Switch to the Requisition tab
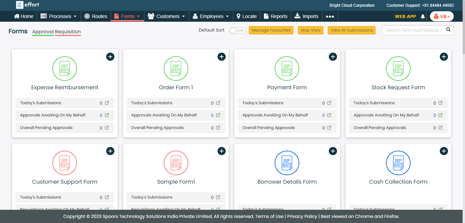Image resolution: width=465 pixels, height=223 pixels. [x=68, y=32]
